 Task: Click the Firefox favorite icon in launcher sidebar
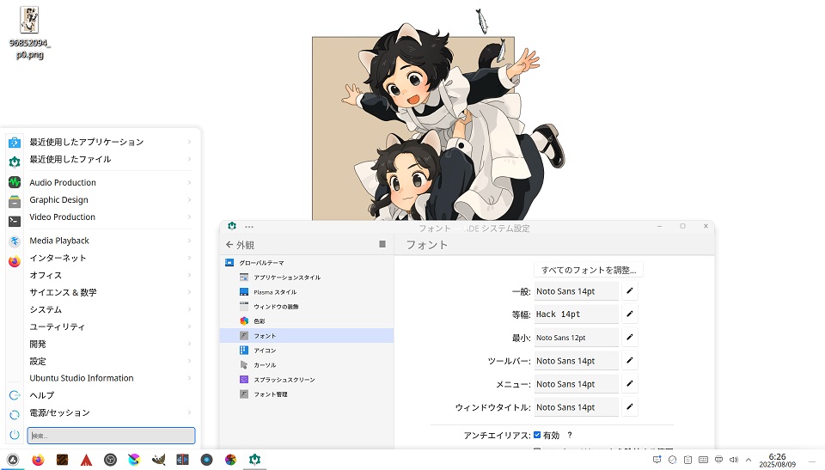[15, 261]
